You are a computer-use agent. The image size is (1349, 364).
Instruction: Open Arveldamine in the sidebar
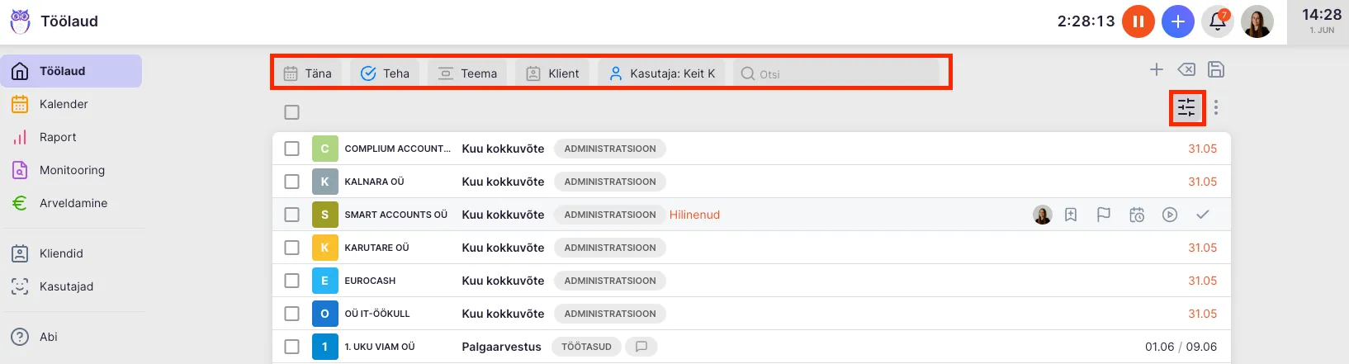pos(73,203)
